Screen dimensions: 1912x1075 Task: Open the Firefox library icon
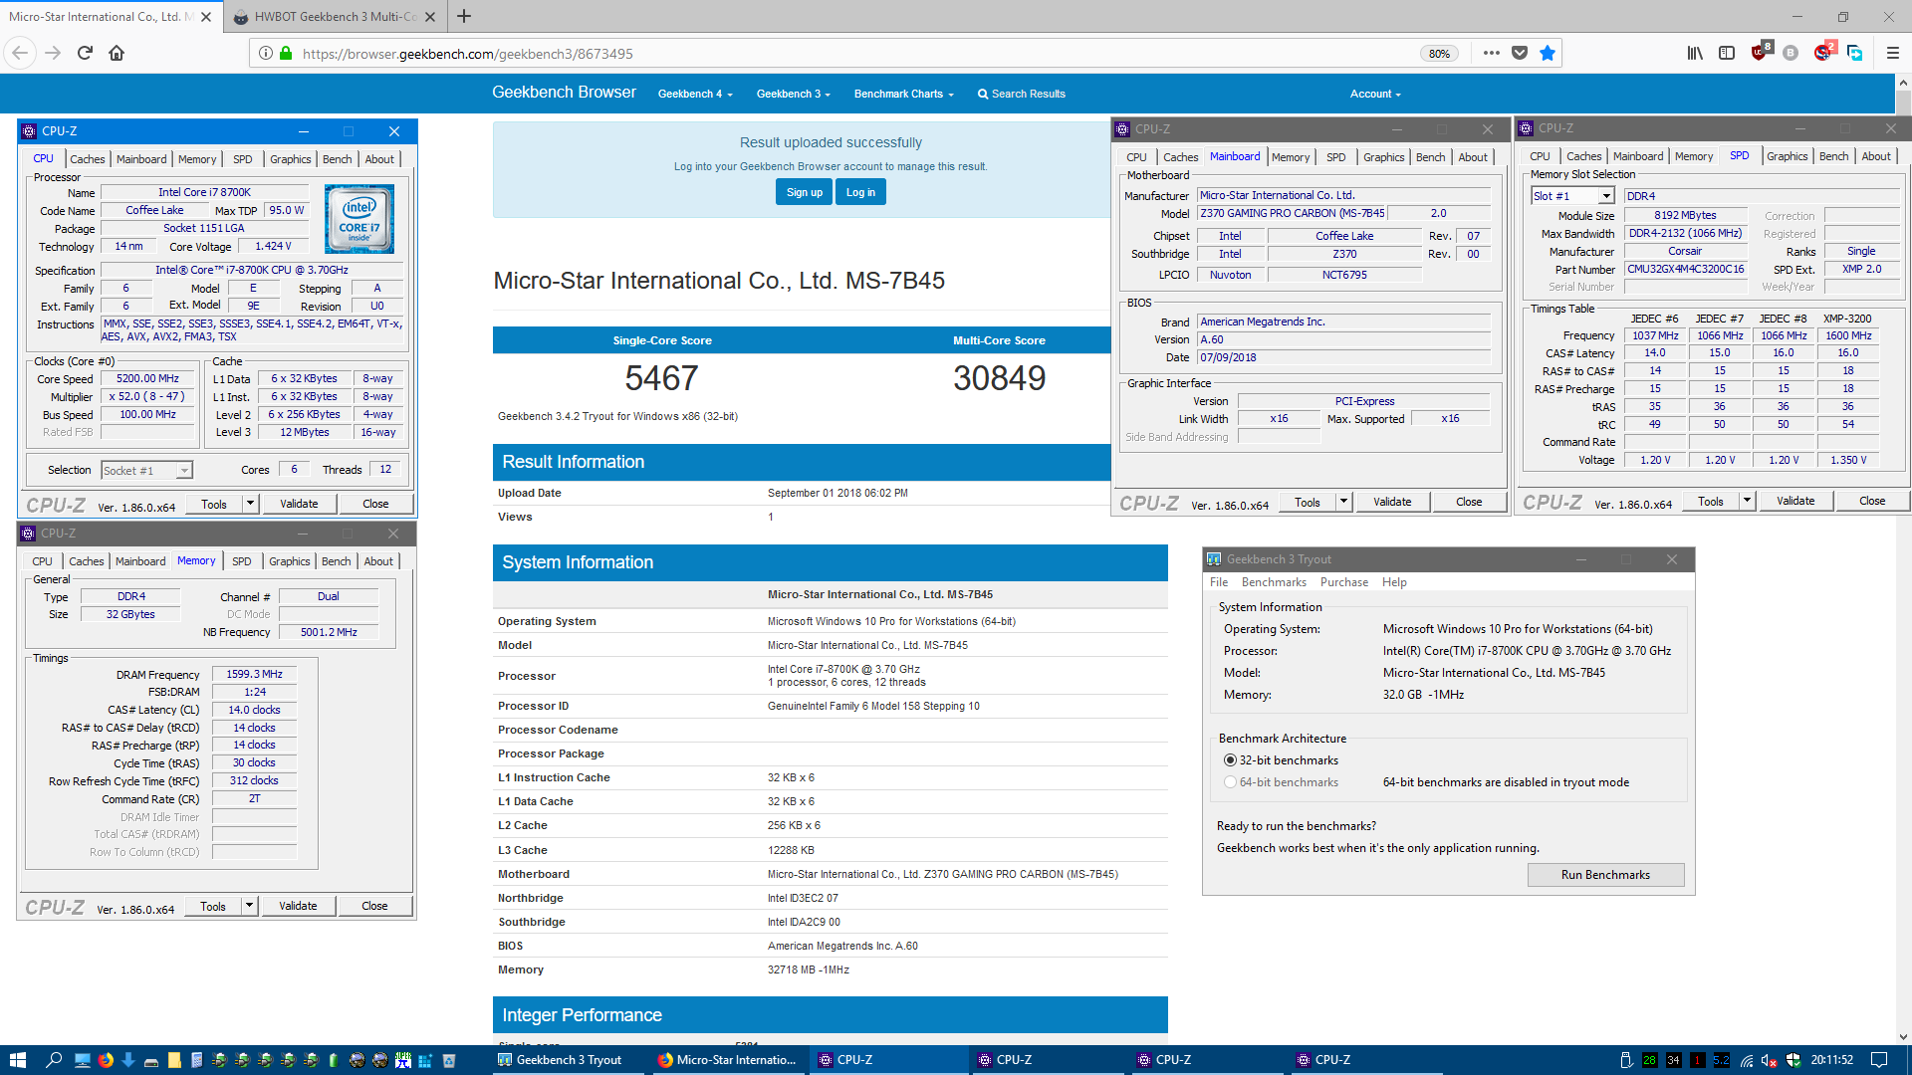[x=1695, y=53]
